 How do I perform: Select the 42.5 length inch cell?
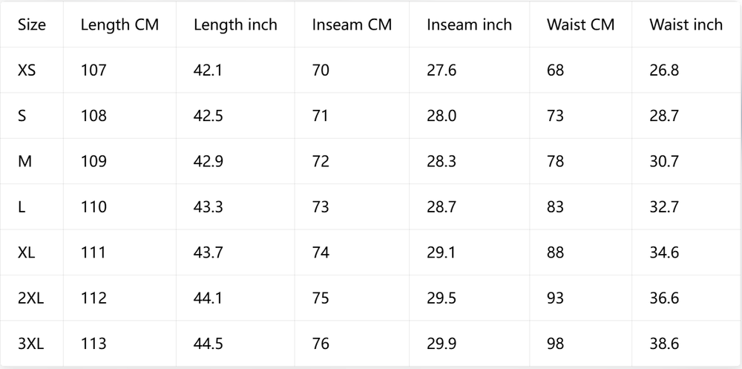(235, 116)
